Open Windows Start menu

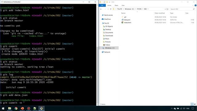coord(3,108)
